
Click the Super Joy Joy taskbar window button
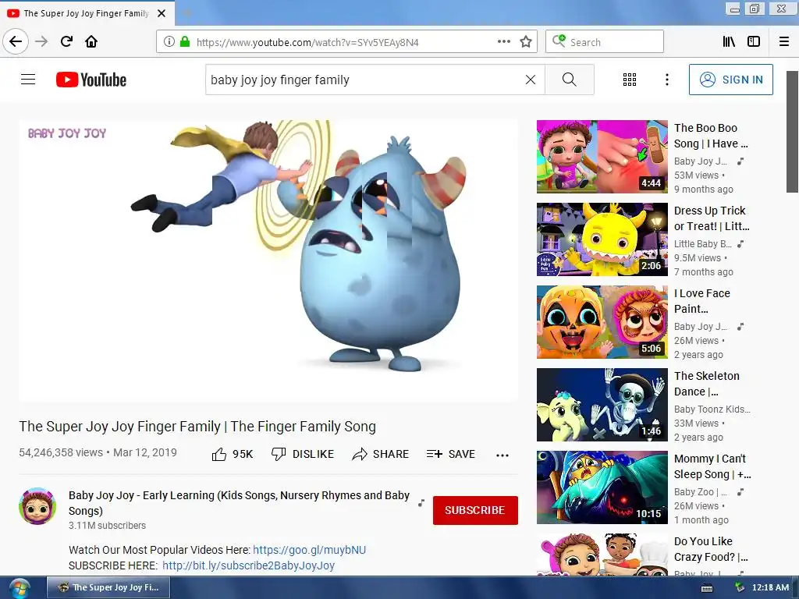click(108, 587)
